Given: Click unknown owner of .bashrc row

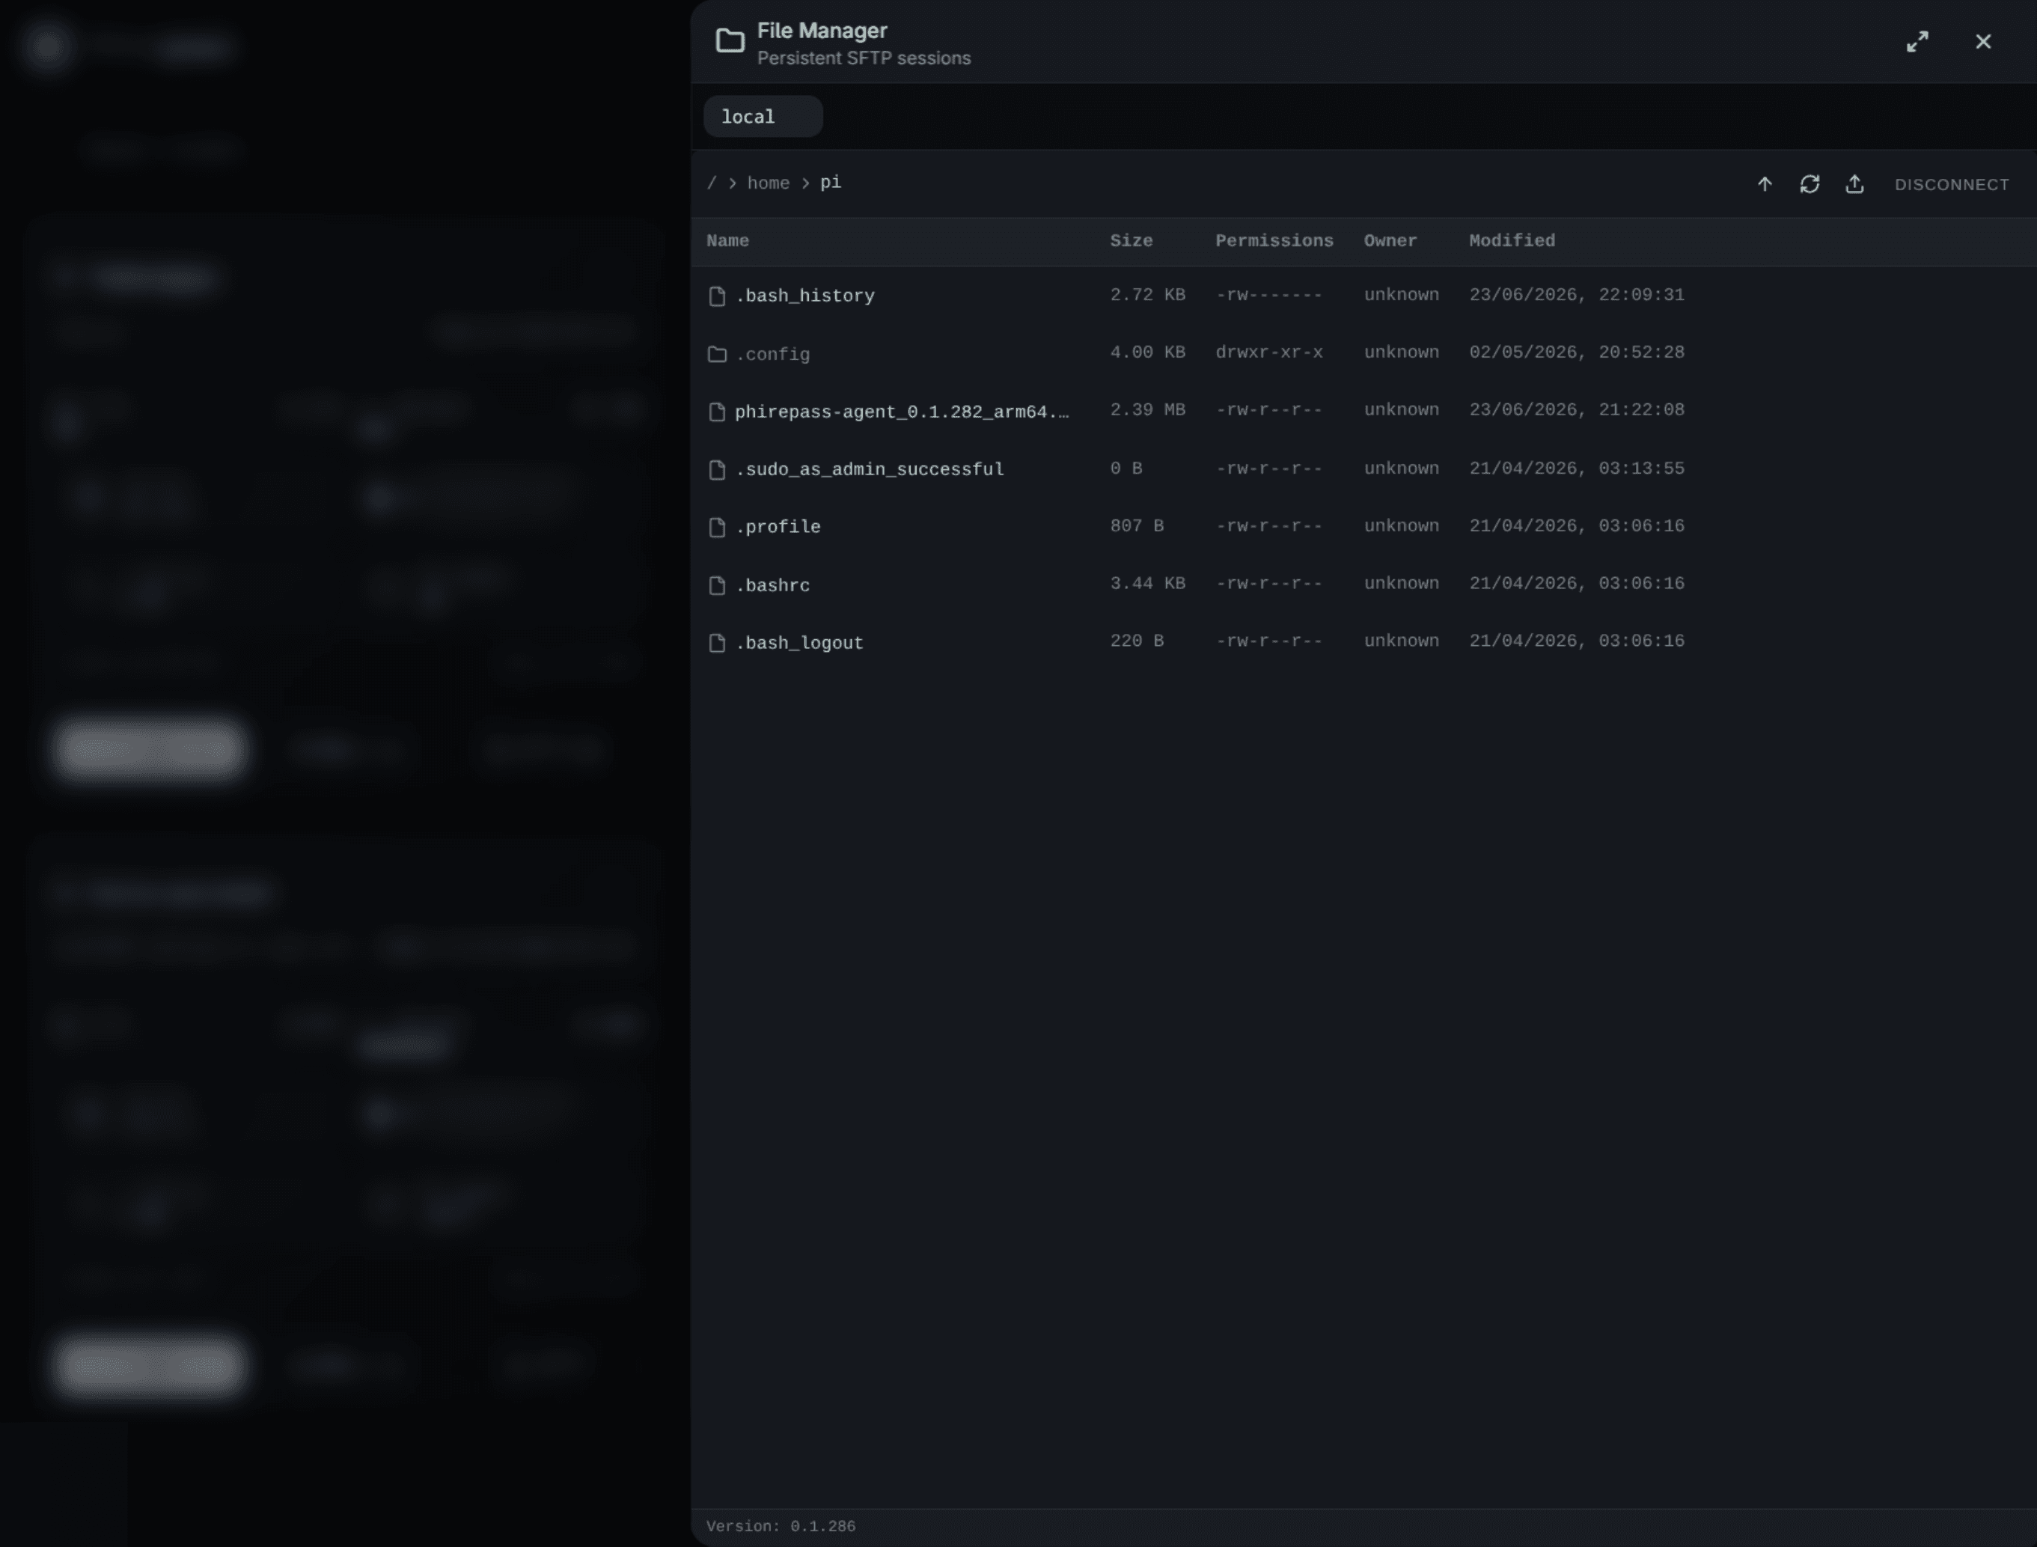Looking at the screenshot, I should (x=1401, y=584).
